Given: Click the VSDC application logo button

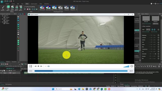Looking at the screenshot, I should 2,2.
